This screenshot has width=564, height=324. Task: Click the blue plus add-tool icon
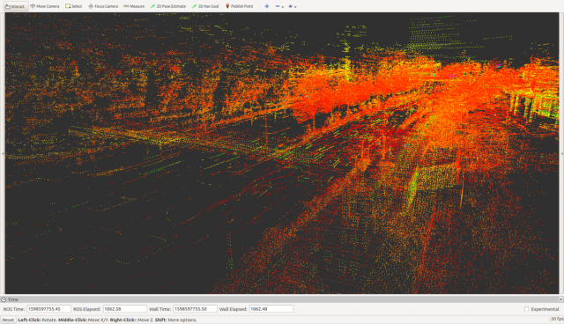266,6
